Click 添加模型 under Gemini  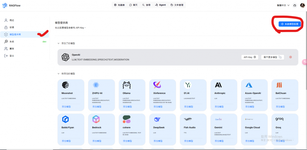click(219, 141)
